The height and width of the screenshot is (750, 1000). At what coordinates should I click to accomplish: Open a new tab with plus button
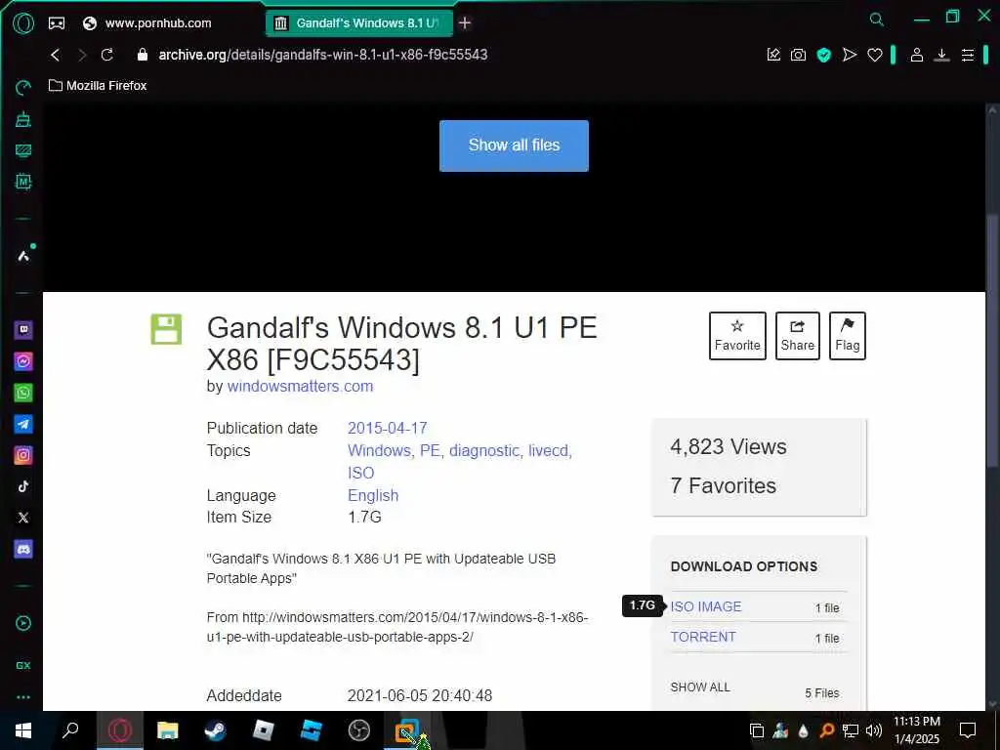click(465, 23)
